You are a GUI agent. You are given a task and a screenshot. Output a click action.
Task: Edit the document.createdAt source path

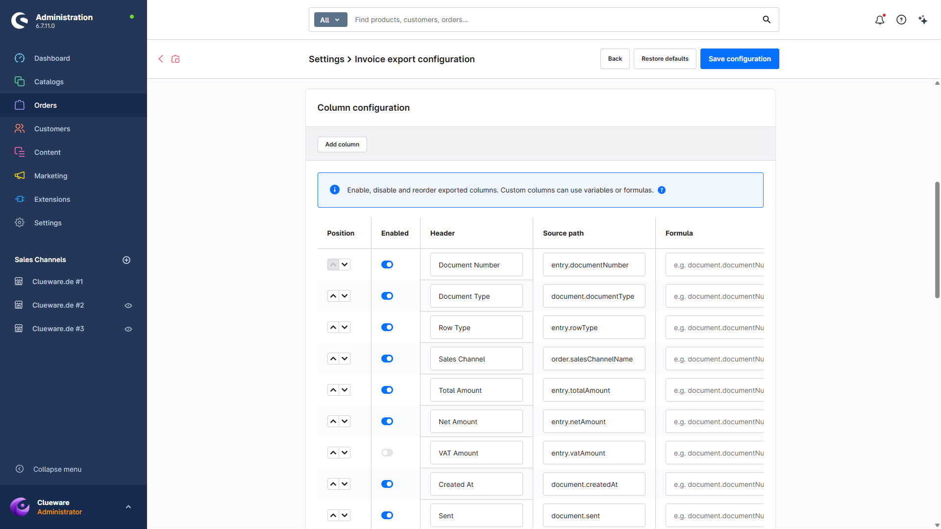594,484
